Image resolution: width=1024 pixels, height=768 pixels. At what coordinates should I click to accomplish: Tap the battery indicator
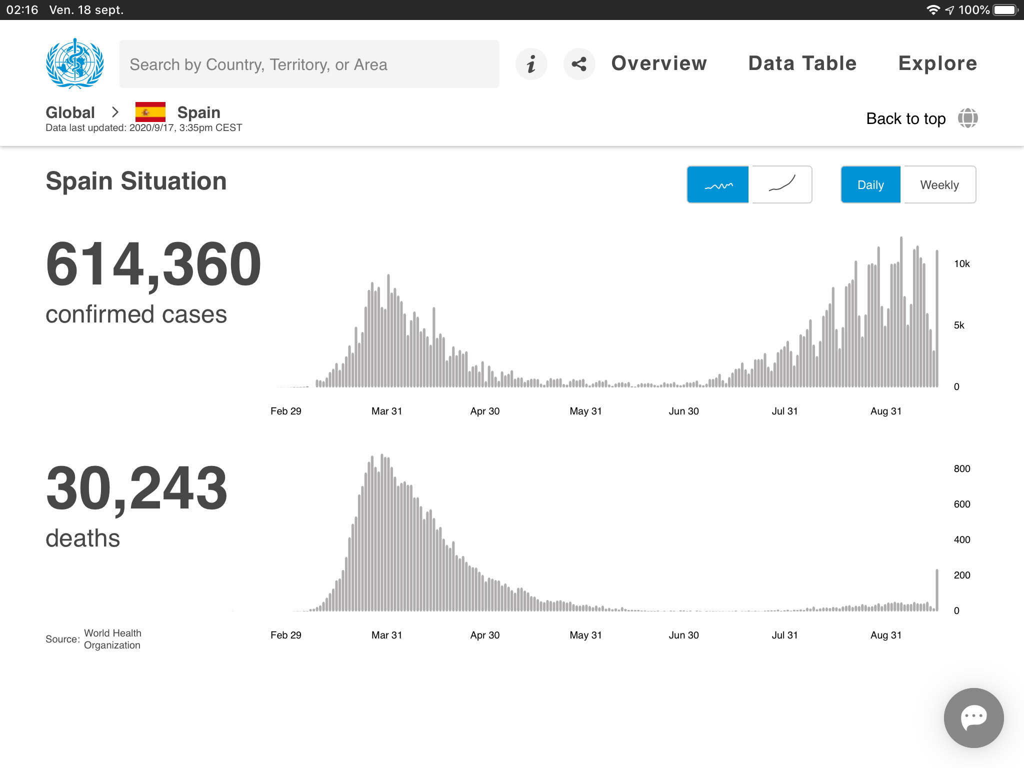[1006, 10]
